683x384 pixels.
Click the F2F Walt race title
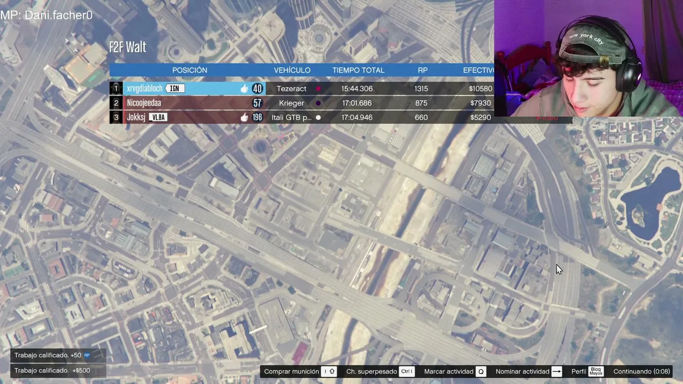point(128,47)
